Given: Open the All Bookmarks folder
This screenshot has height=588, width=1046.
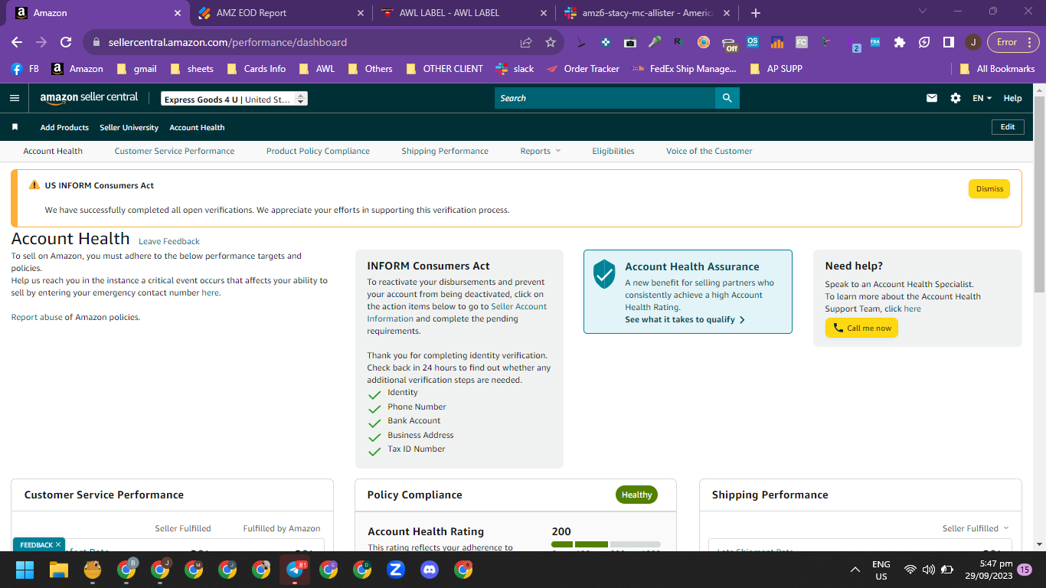Looking at the screenshot, I should tap(998, 68).
